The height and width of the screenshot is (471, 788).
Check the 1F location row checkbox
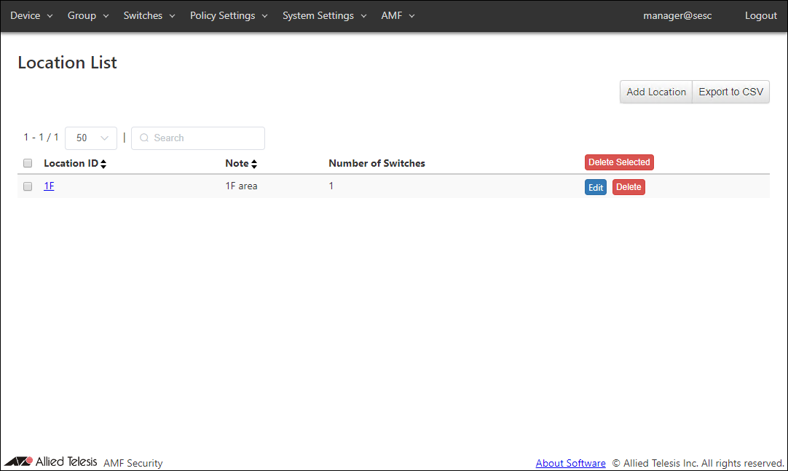28,186
